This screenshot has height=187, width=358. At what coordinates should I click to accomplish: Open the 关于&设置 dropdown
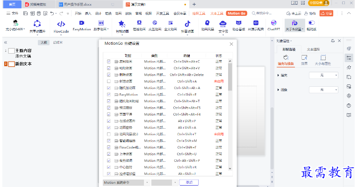tap(294, 26)
